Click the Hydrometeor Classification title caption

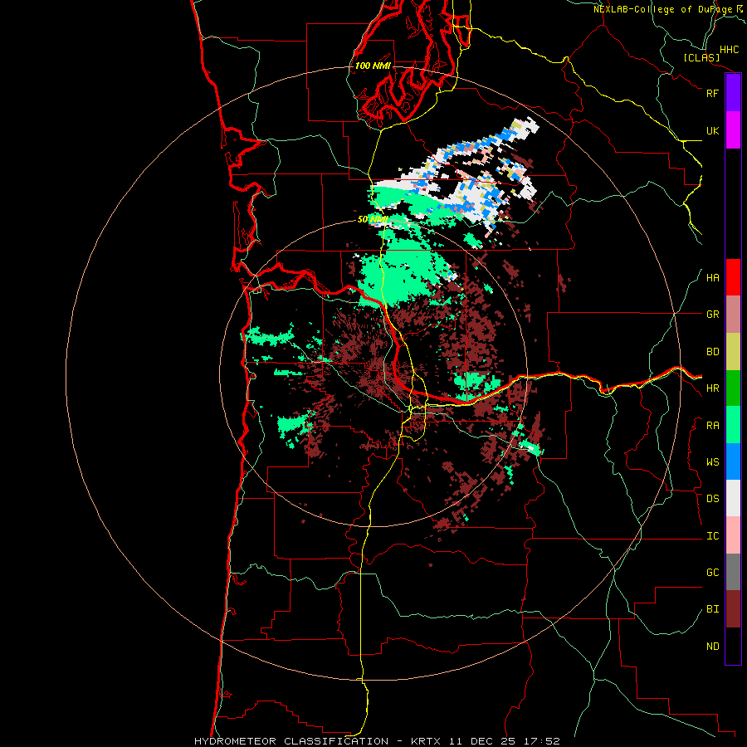pyautogui.click(x=291, y=741)
